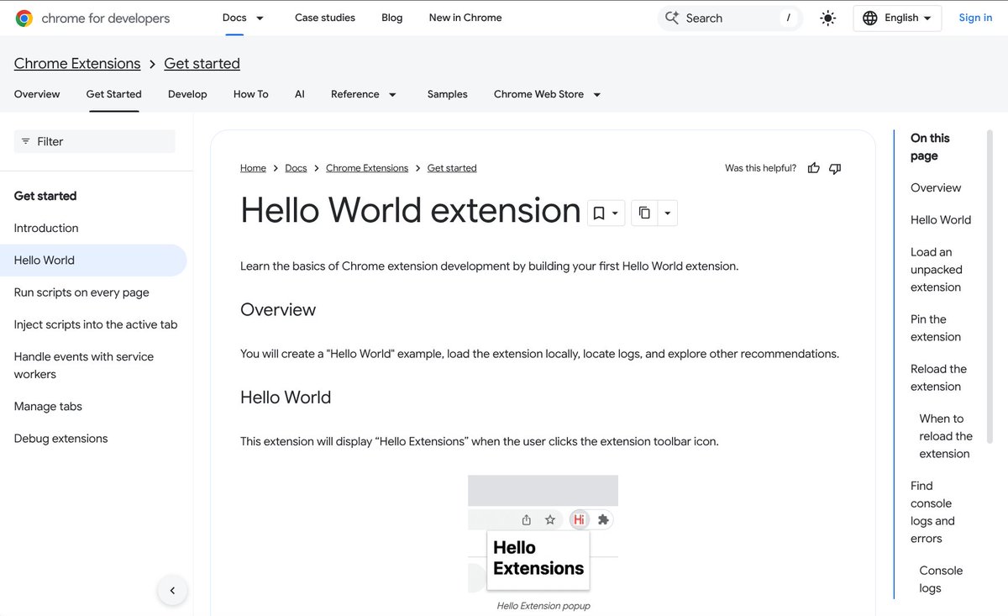
Task: Jump to When to reload the extension
Action: 946,436
